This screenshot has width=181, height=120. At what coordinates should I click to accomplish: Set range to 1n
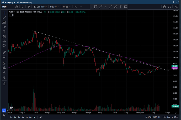click(x=34, y=117)
